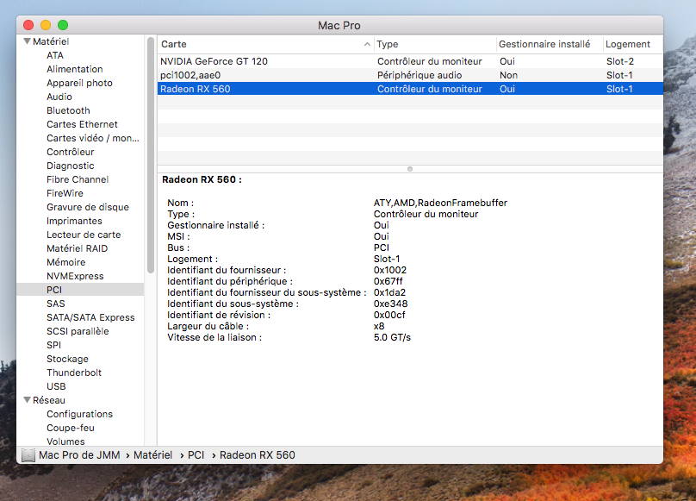Click the 0x67ff device identifier value
The height and width of the screenshot is (501, 696).
point(388,281)
